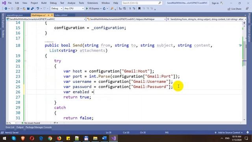Click the browser Refresh icon in toolbar

tap(104, 9)
